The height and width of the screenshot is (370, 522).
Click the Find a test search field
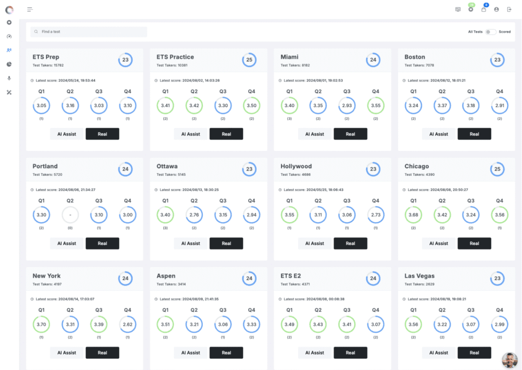point(89,32)
